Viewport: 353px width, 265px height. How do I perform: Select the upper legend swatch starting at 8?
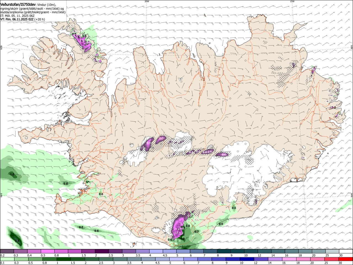coord(224,251)
